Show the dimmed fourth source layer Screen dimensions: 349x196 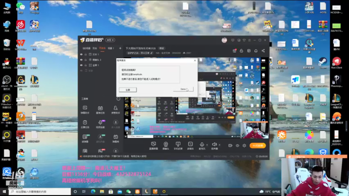point(81,71)
